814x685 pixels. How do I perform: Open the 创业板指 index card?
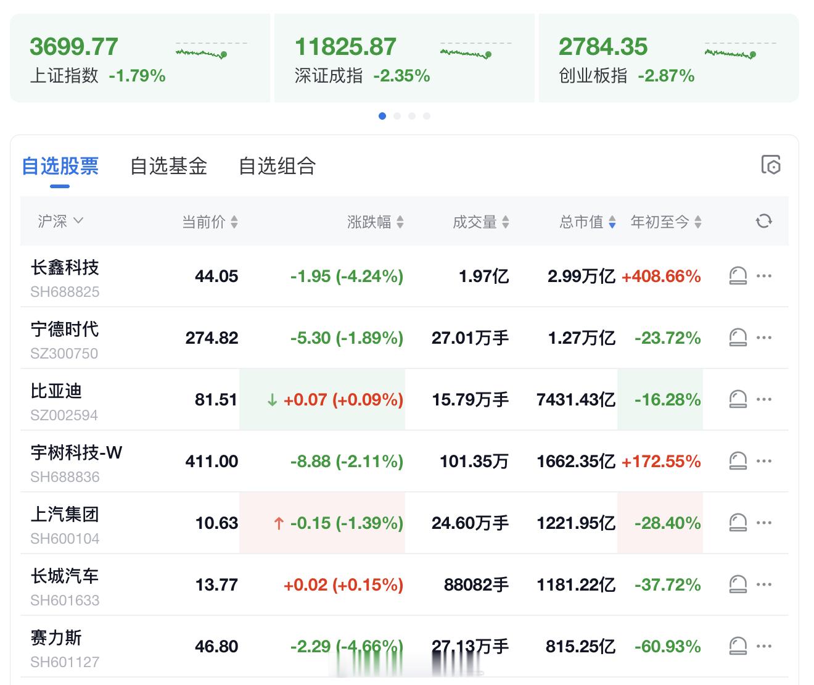(669, 58)
